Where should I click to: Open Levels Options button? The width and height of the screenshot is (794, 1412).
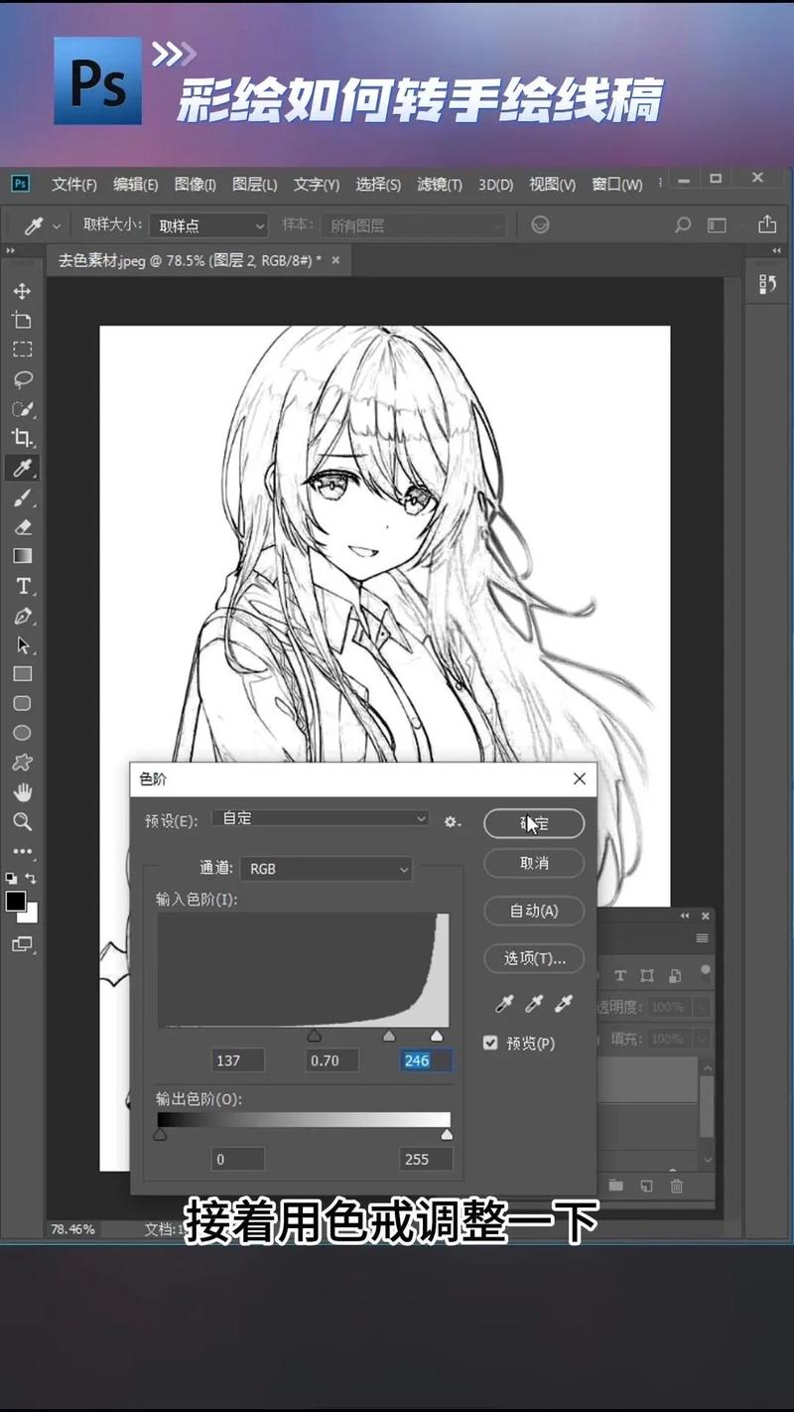tap(534, 958)
